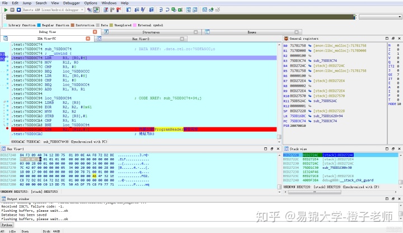
Task: Open the Windows menu
Action: point(109,3)
